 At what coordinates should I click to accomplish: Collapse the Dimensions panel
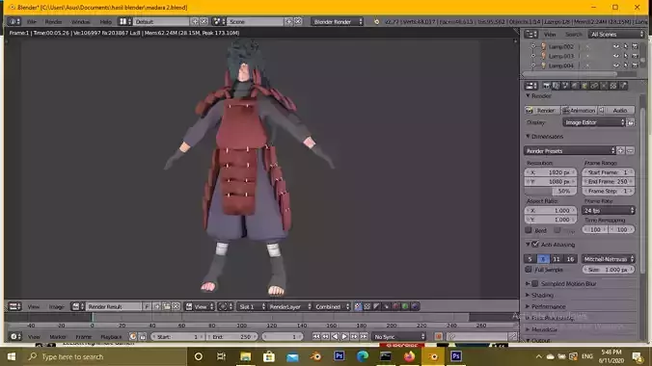coord(547,136)
